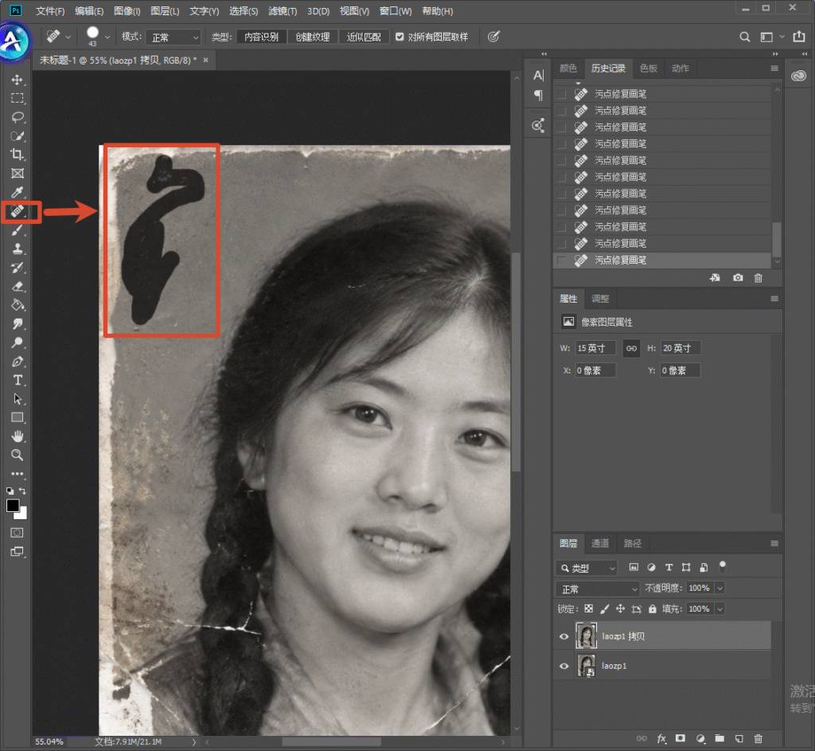Create new document from current state
This screenshot has width=815, height=751.
click(x=716, y=278)
